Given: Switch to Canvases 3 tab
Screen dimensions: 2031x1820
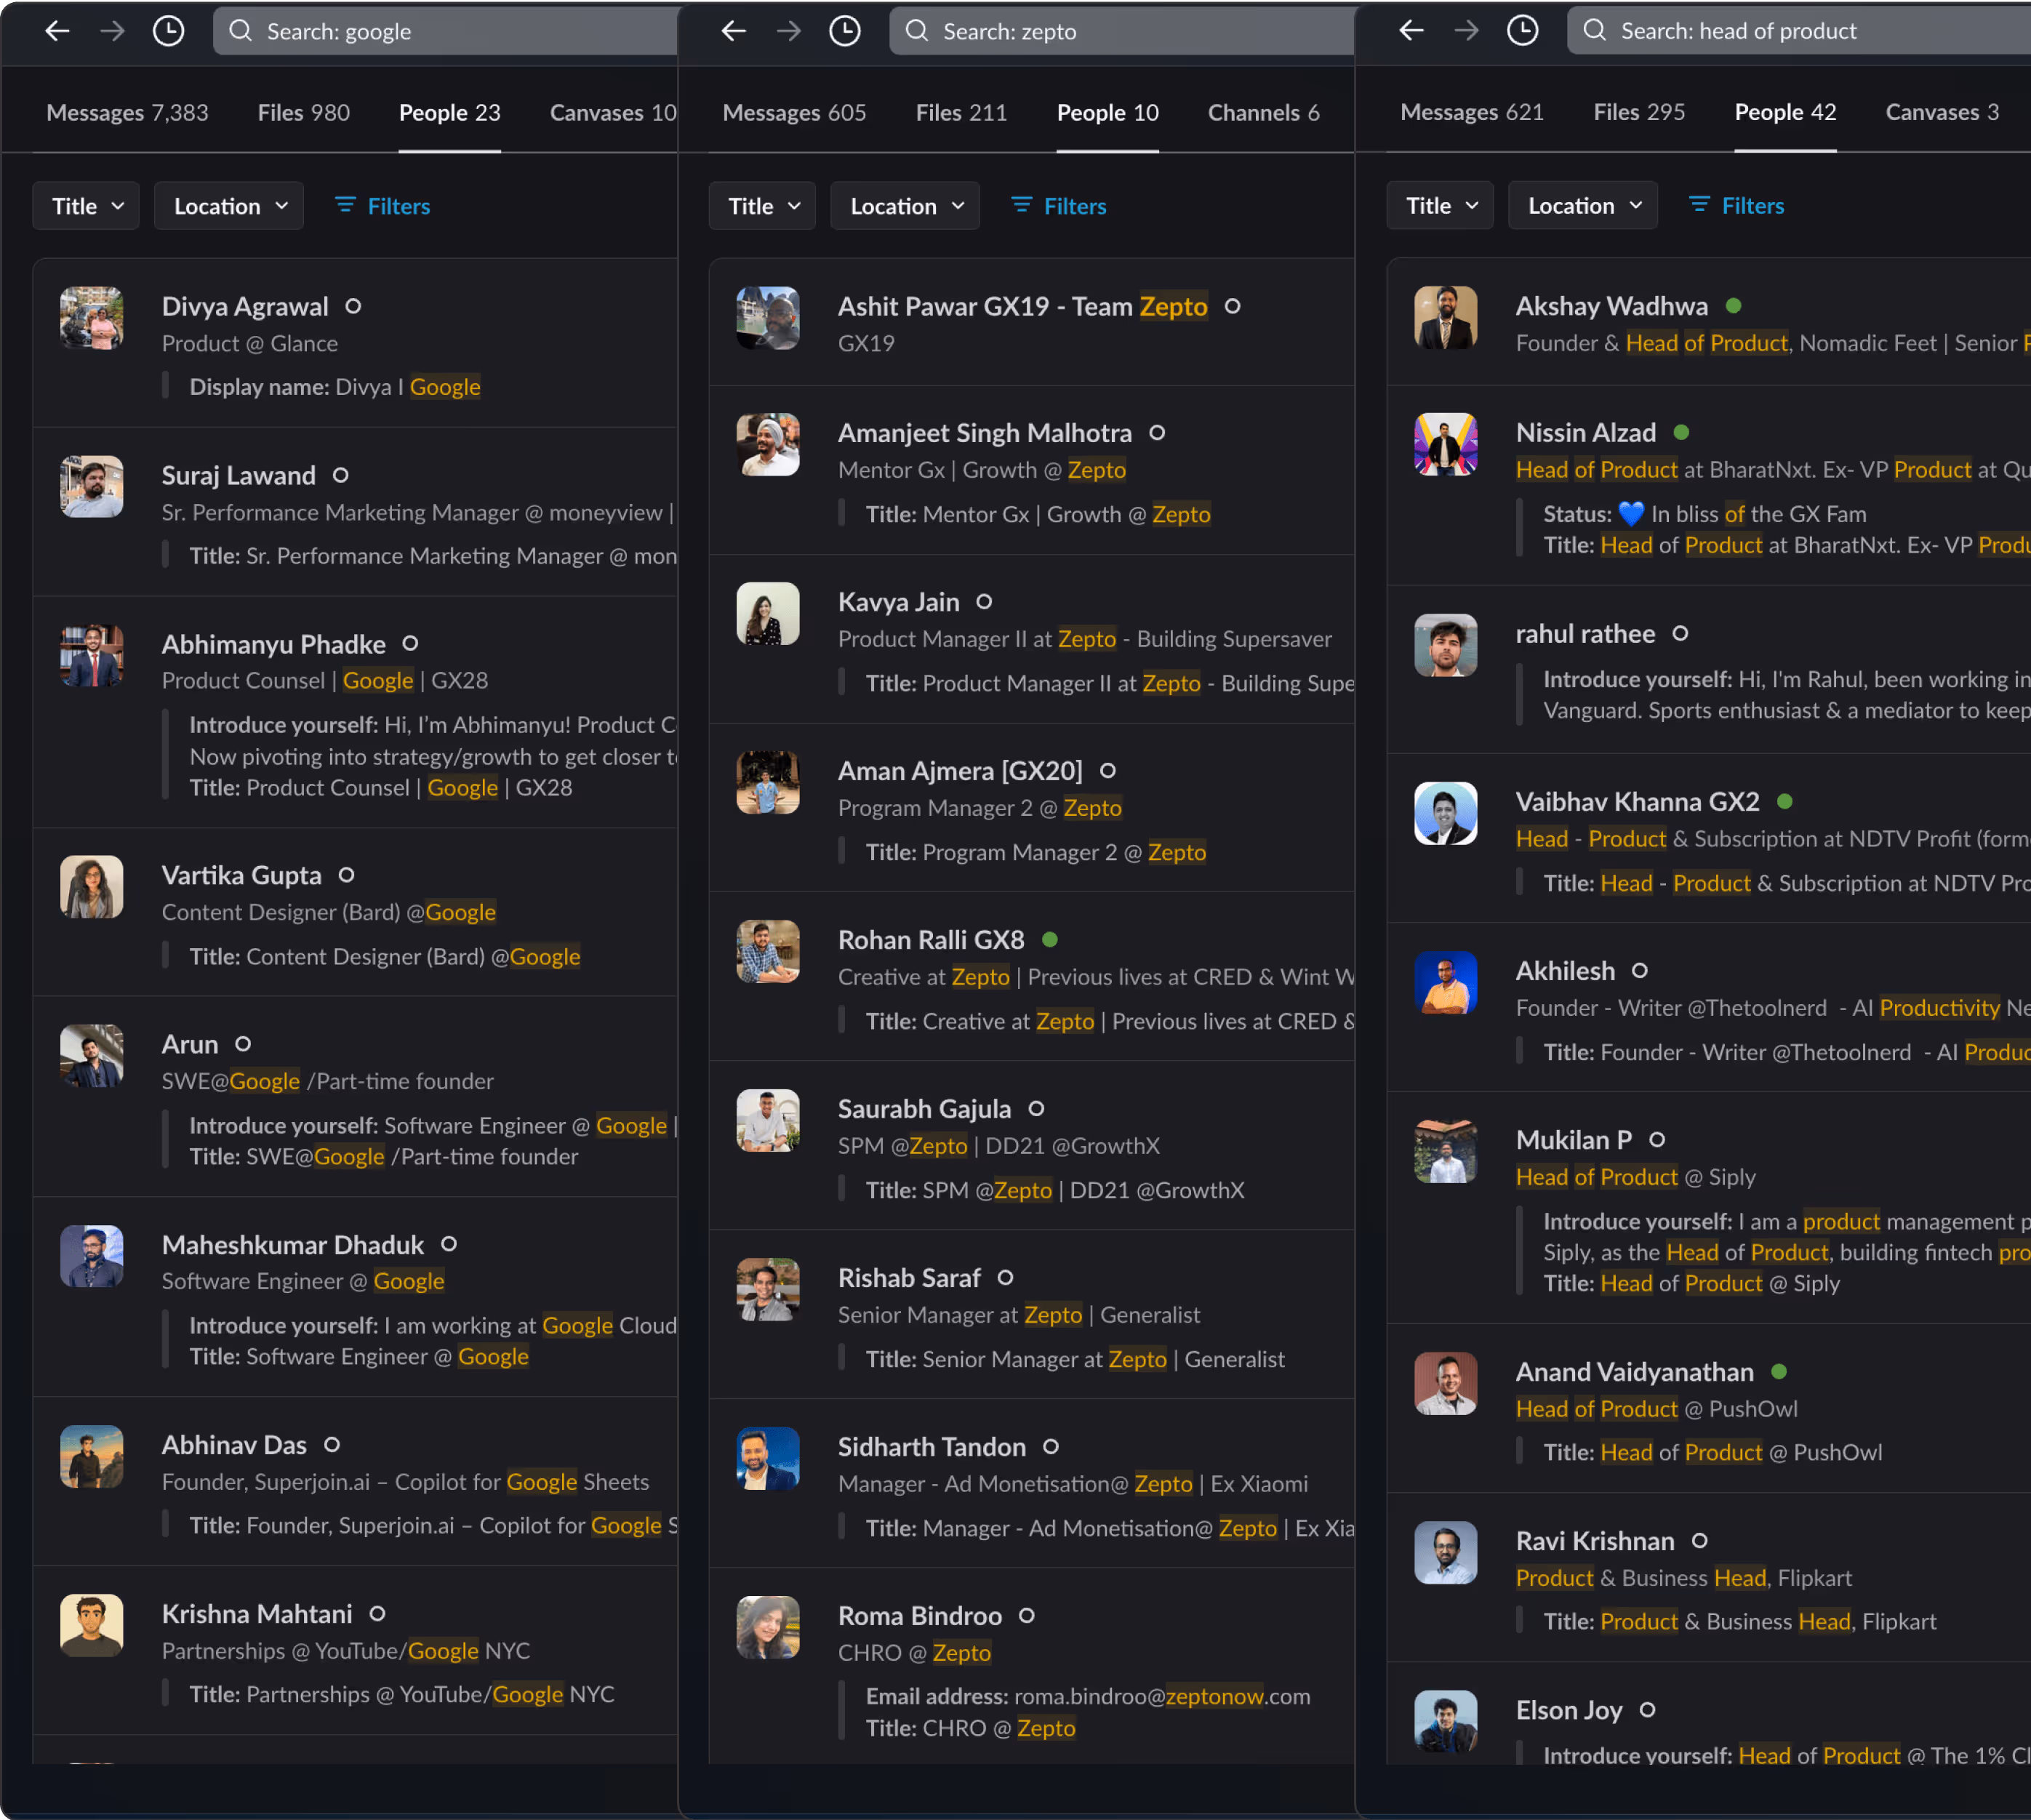Looking at the screenshot, I should click(1942, 112).
